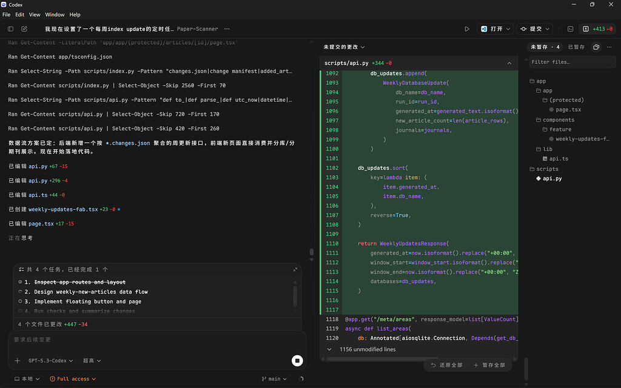This screenshot has width=621, height=388.
Task: Click the 提交 commit button
Action: tap(531, 29)
